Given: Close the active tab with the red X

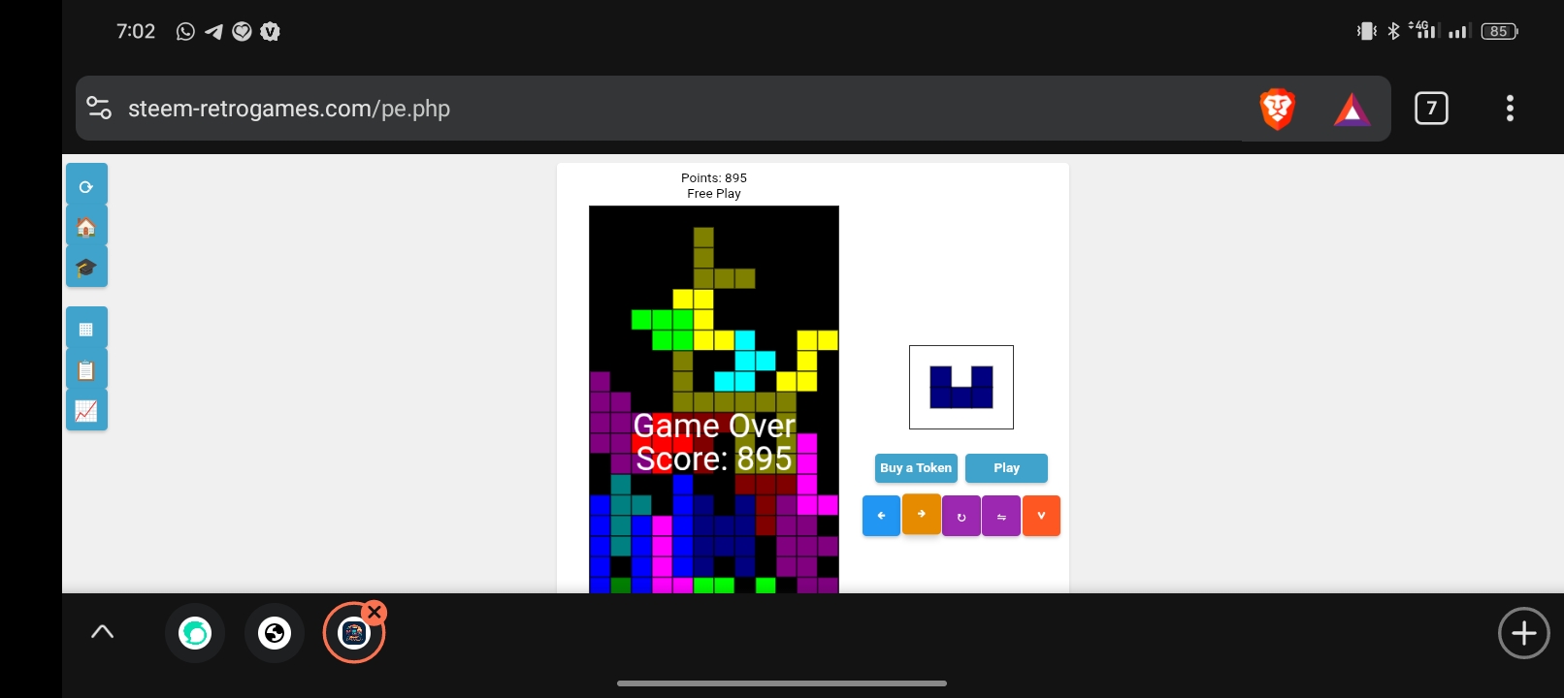Looking at the screenshot, I should point(375,613).
